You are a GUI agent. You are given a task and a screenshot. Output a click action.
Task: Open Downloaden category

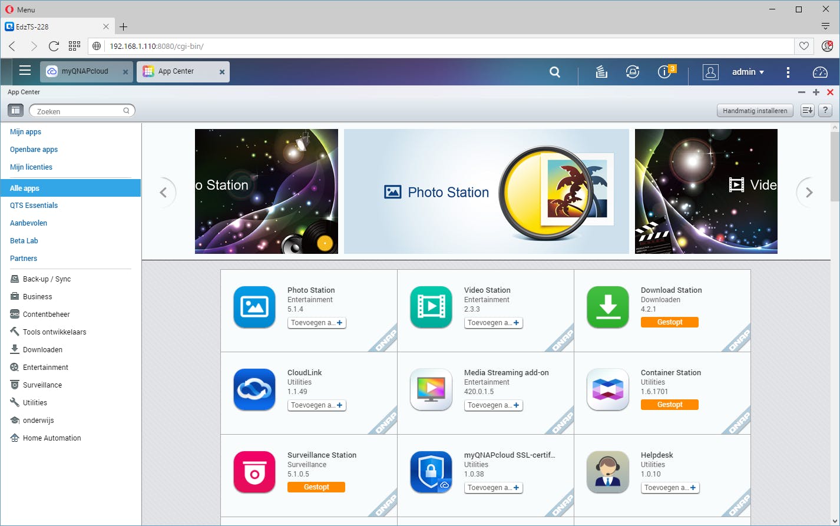42,350
